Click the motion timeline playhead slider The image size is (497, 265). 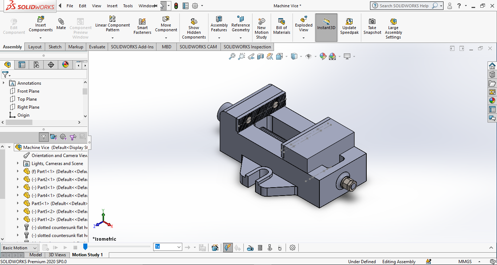pyautogui.click(x=85, y=247)
